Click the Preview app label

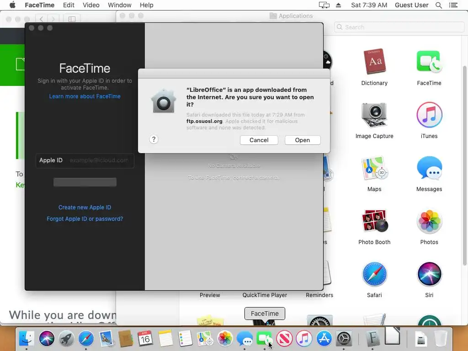tap(210, 295)
